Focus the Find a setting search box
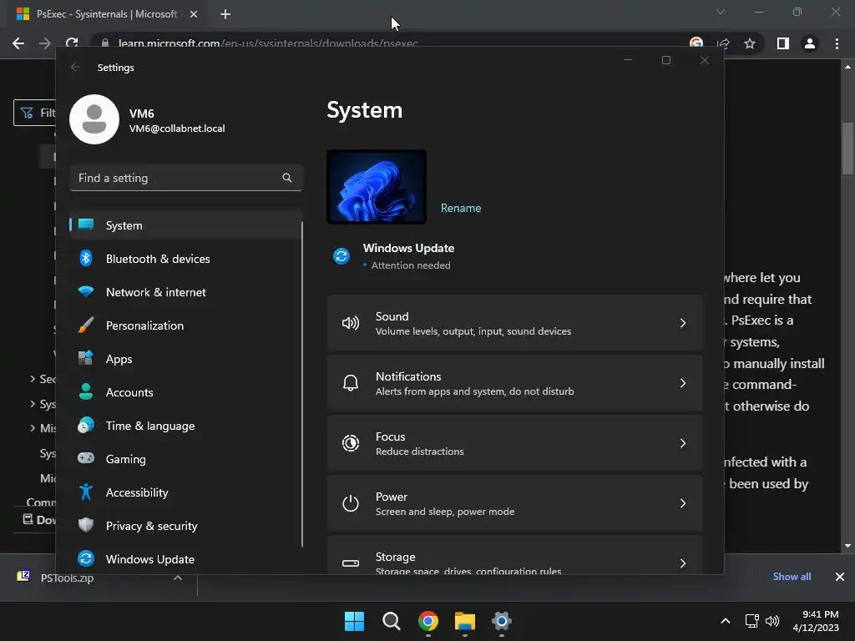The image size is (855, 641). (x=186, y=178)
